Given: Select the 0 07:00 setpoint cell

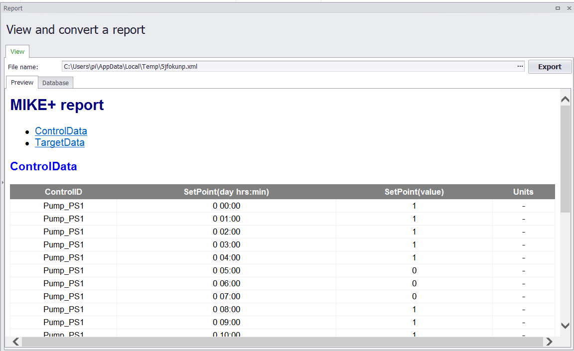Looking at the screenshot, I should 227,297.
